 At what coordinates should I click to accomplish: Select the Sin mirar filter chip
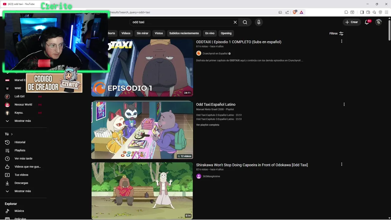tap(142, 33)
